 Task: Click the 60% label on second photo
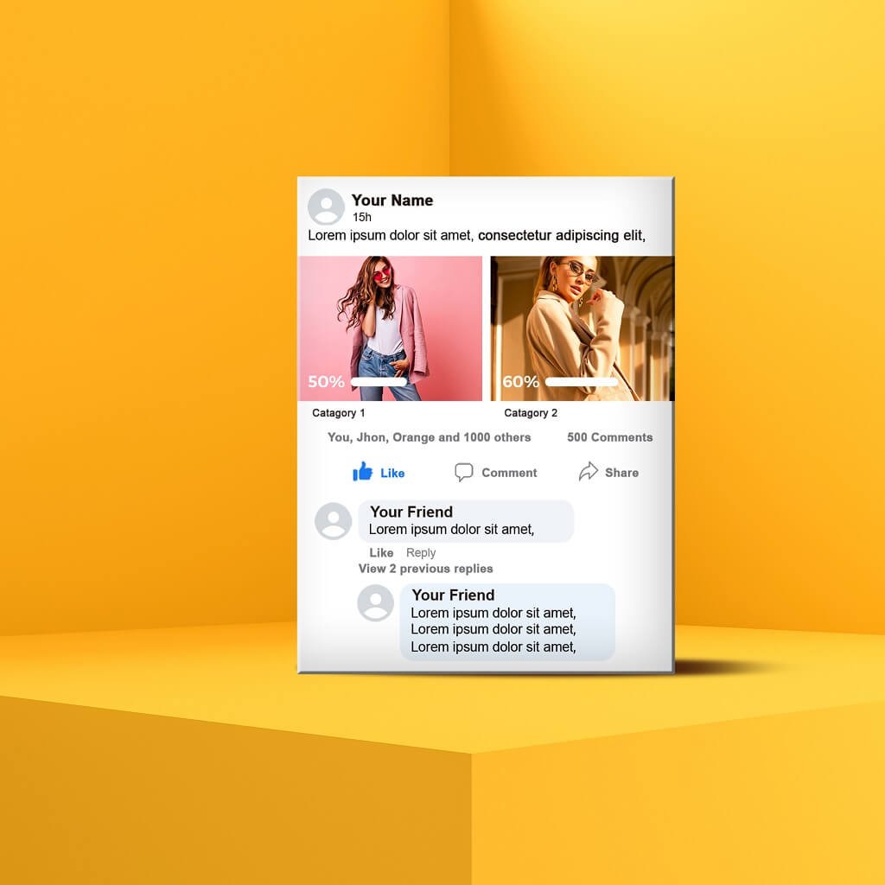point(520,382)
